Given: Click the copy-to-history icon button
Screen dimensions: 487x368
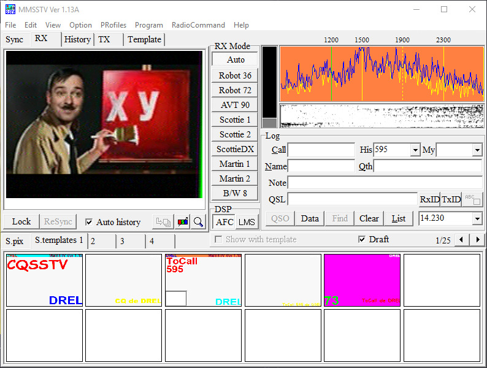Looking at the screenshot, I should click(163, 222).
